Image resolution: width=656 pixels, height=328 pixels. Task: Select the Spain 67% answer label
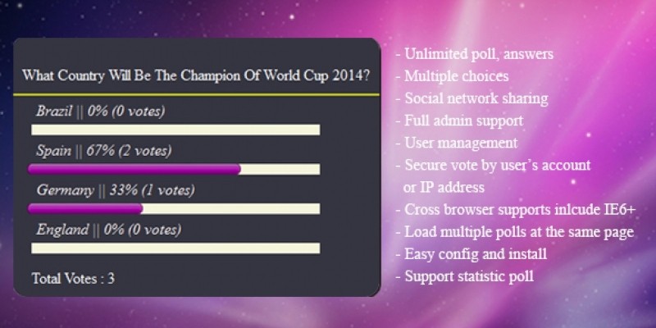[103, 151]
